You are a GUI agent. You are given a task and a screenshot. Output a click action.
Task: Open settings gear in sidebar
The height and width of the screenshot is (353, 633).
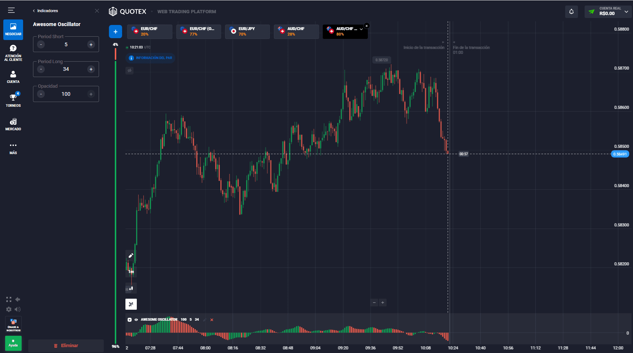click(9, 309)
